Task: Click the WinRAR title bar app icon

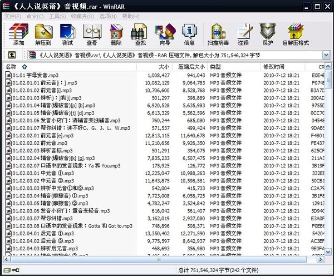Action: click(6, 6)
